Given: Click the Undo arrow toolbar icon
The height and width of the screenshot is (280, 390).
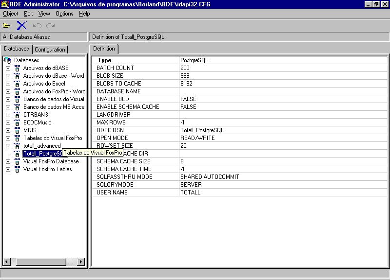Looking at the screenshot, I should [x=37, y=26].
